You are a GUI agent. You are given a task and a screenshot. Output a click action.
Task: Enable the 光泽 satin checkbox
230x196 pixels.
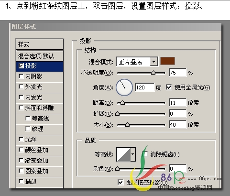[x=21, y=139]
